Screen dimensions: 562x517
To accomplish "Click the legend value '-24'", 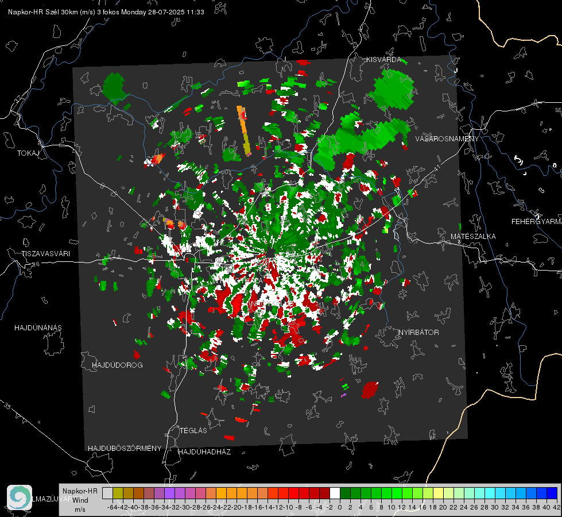I will point(216,507).
